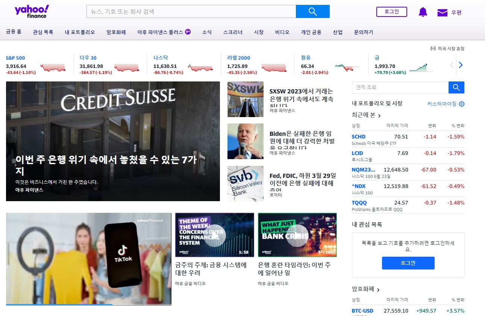Viewport: 485px width, 316px height.
Task: Open the 내 포트폴리오 menu
Action: point(80,32)
